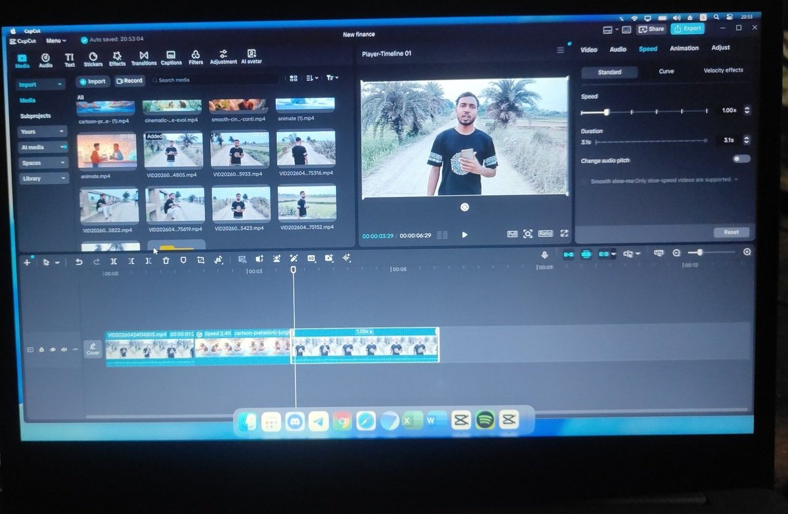Screen dimensions: 788x514
Task: Open the Filters panel
Action: [x=196, y=58]
